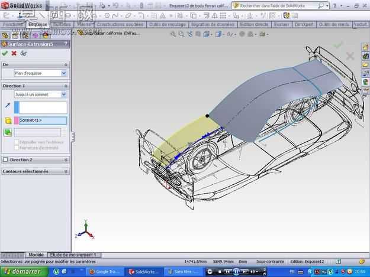Viewport: 370px width, 277px height.
Task: Open View orientation dropdown arrow
Action: click(211, 35)
